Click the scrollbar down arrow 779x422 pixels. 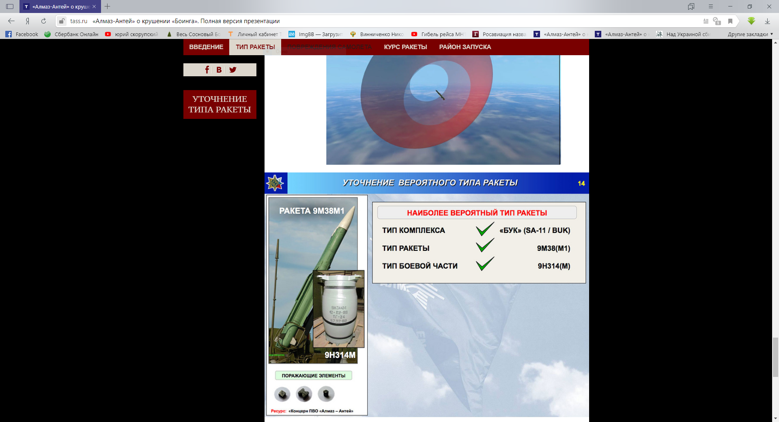(775, 418)
